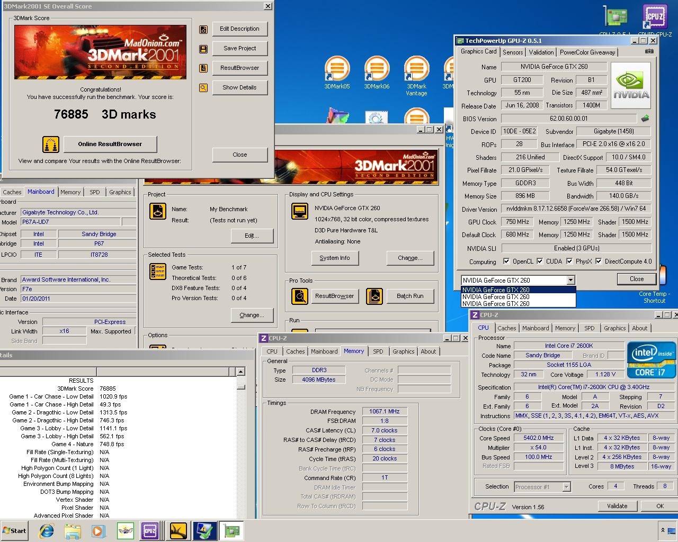
Task: Click OK button in CPU-Z window
Action: click(x=660, y=506)
